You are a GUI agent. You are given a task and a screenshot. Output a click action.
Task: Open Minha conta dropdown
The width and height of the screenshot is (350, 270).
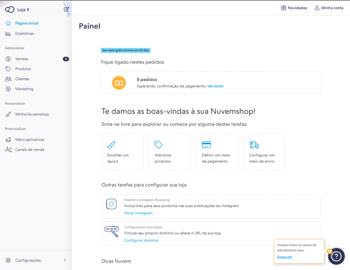[329, 8]
